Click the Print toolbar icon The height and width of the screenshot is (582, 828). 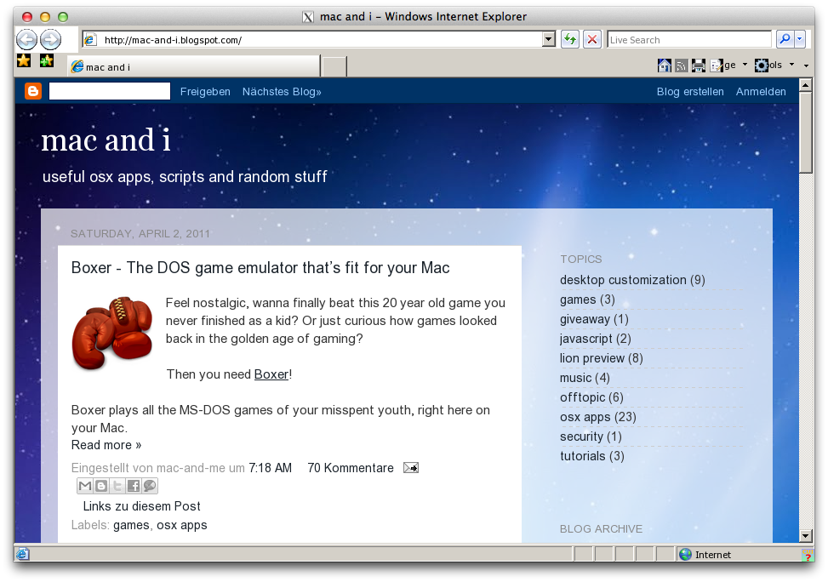(x=699, y=66)
